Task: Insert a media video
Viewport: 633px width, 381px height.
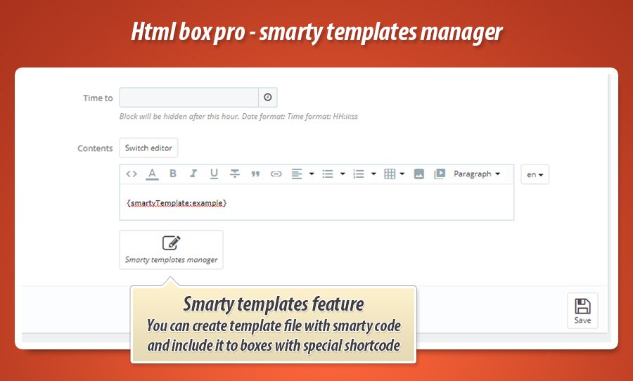Action: [440, 174]
